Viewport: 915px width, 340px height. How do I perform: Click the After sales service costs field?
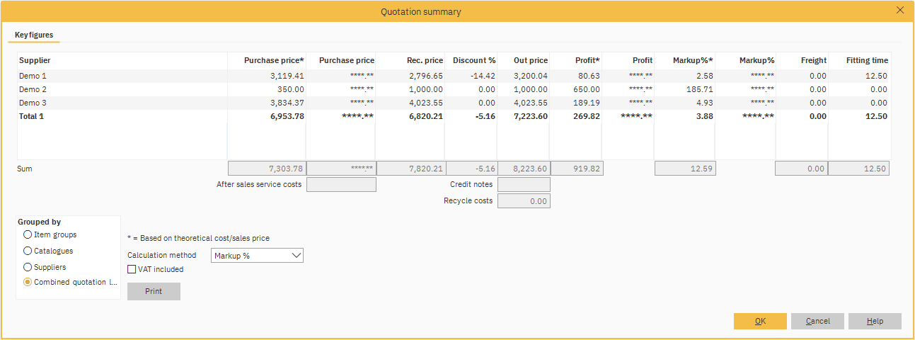[x=341, y=185]
